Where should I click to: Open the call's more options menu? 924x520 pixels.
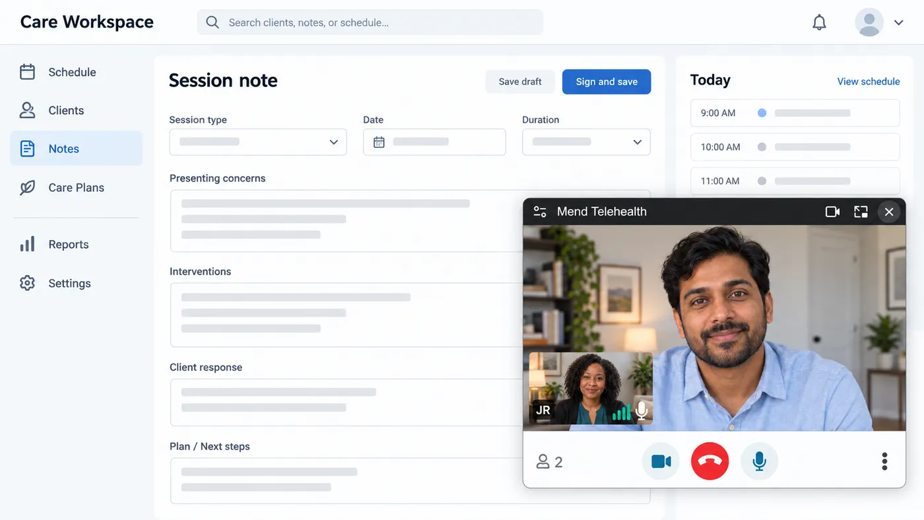pos(884,461)
